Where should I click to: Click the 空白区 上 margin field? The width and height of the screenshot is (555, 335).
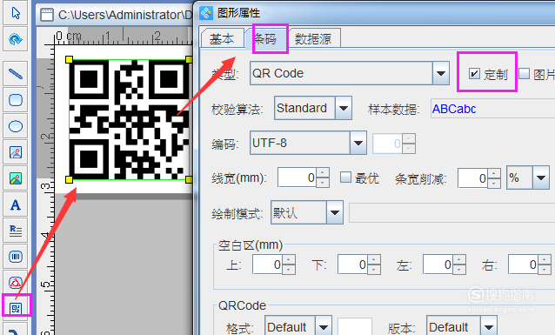pos(268,265)
